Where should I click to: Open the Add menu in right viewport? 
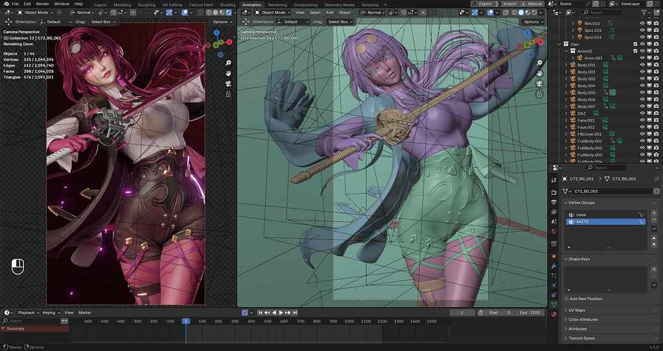(330, 13)
